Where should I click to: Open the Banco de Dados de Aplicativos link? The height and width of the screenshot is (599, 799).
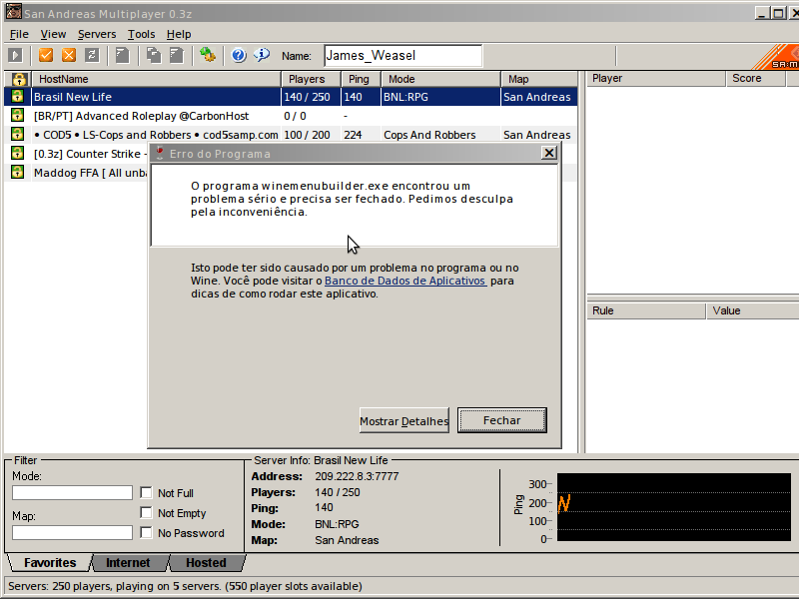pyautogui.click(x=405, y=281)
